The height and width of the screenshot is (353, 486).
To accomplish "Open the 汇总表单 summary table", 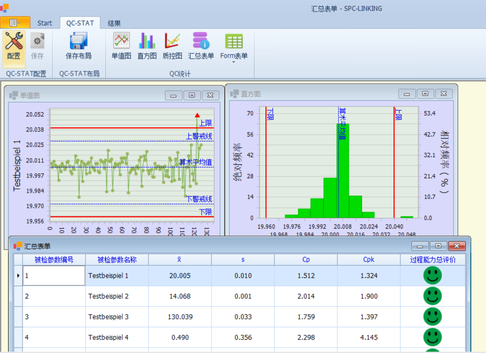I will (201, 46).
